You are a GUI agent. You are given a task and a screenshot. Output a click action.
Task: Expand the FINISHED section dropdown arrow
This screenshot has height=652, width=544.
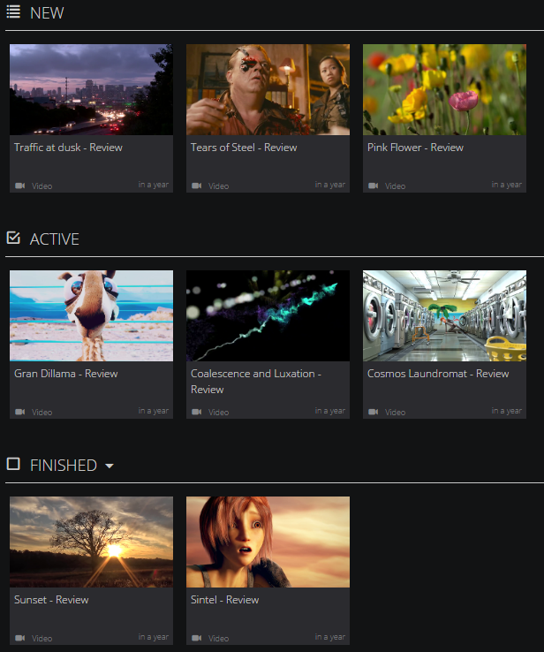110,466
